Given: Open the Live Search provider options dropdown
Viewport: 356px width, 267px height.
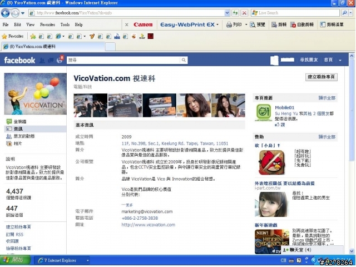Looking at the screenshot, I should click(x=350, y=13).
